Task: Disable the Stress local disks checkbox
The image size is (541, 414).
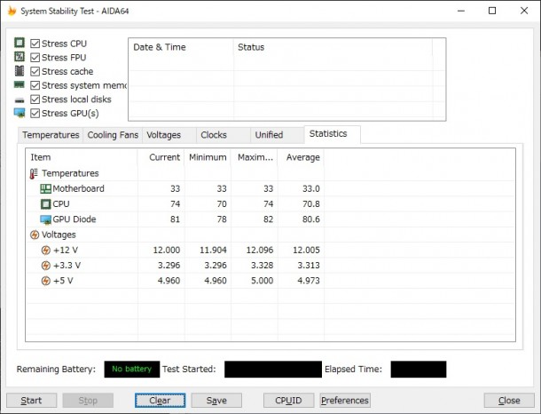Action: [x=35, y=100]
